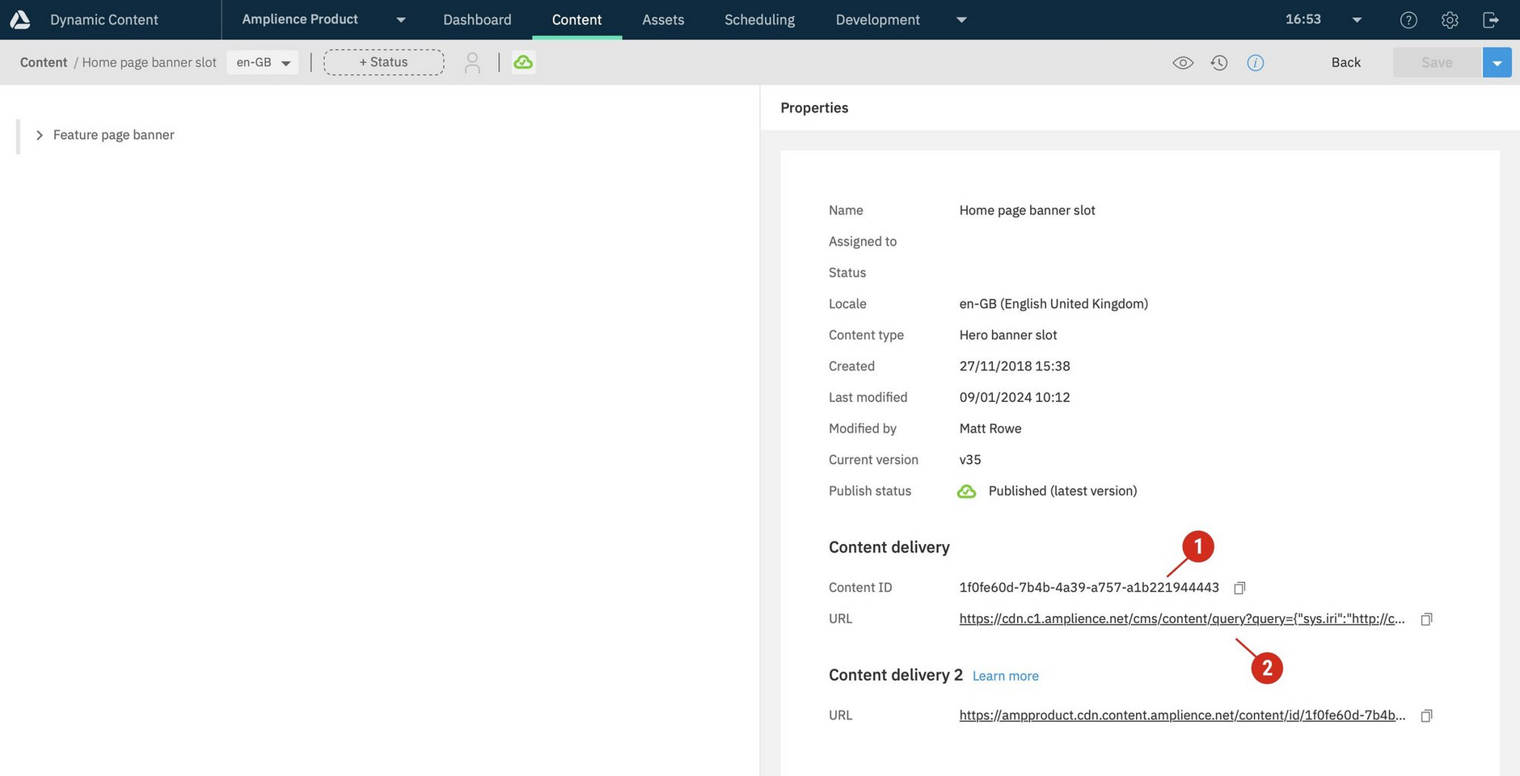Click the last modified date 09/01/2024 10:12
Image resolution: width=1520 pixels, height=776 pixels.
(x=1015, y=398)
